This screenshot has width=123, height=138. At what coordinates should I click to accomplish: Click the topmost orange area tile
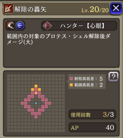pyautogui.click(x=36, y=86)
